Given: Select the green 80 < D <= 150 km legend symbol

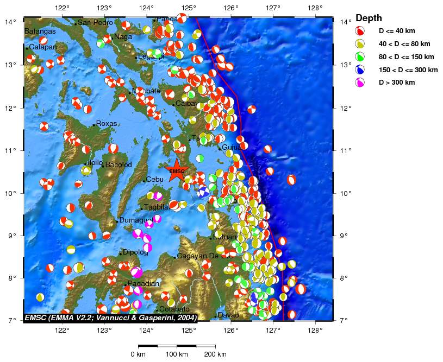Looking at the screenshot, I should coord(360,57).
